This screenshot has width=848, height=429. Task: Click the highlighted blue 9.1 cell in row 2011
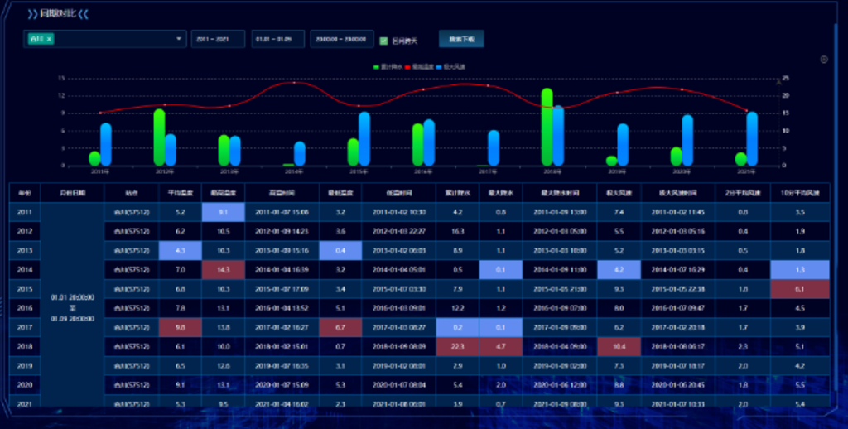(x=224, y=212)
